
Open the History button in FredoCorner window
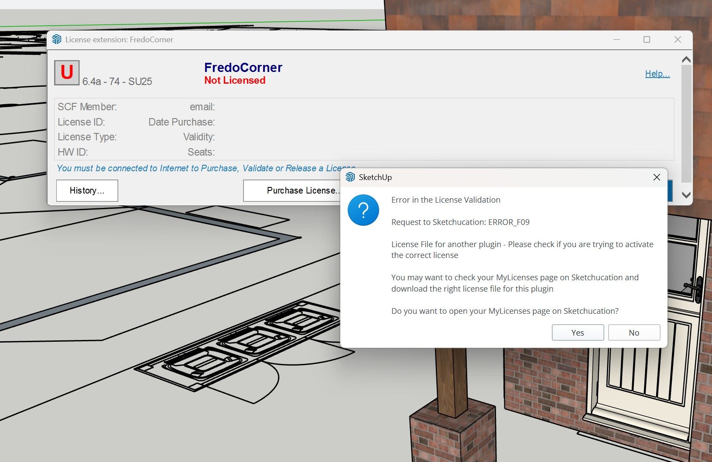[x=87, y=190]
